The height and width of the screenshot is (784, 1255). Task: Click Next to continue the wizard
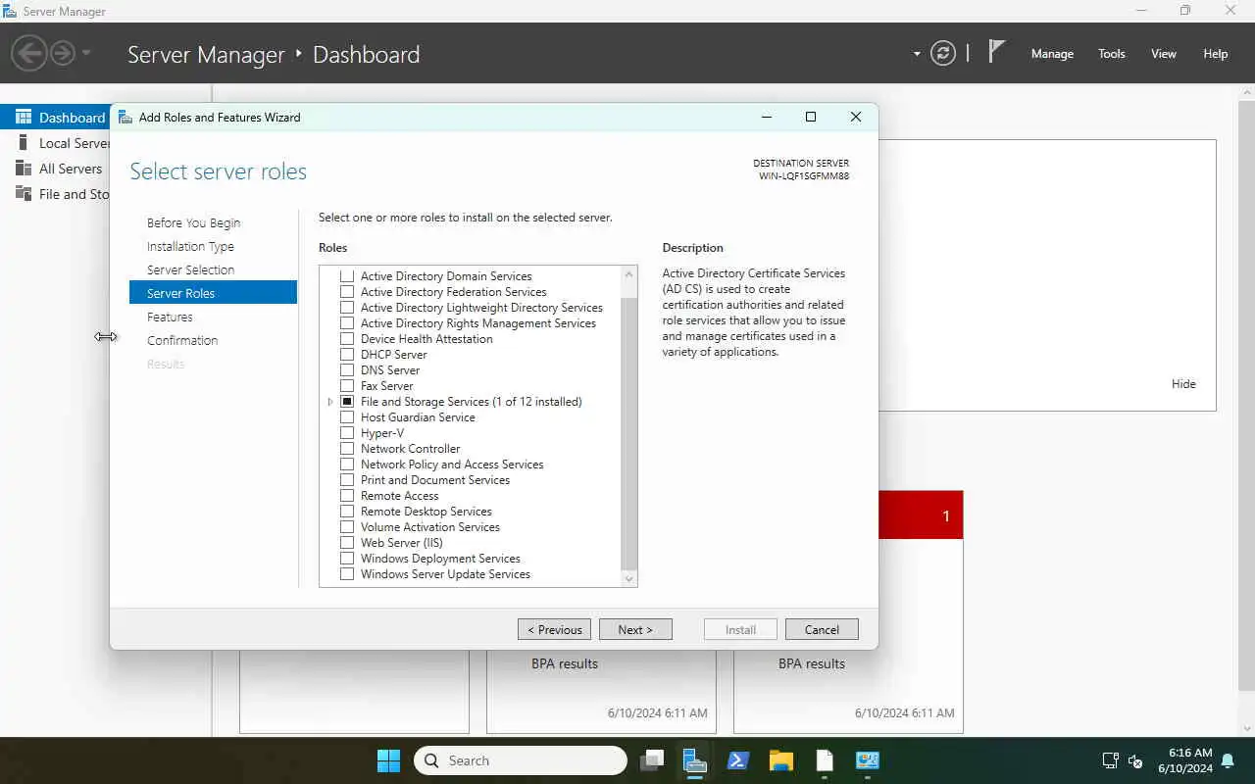point(635,629)
